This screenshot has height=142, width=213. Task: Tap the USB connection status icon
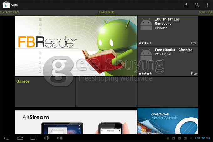(x=191, y=138)
